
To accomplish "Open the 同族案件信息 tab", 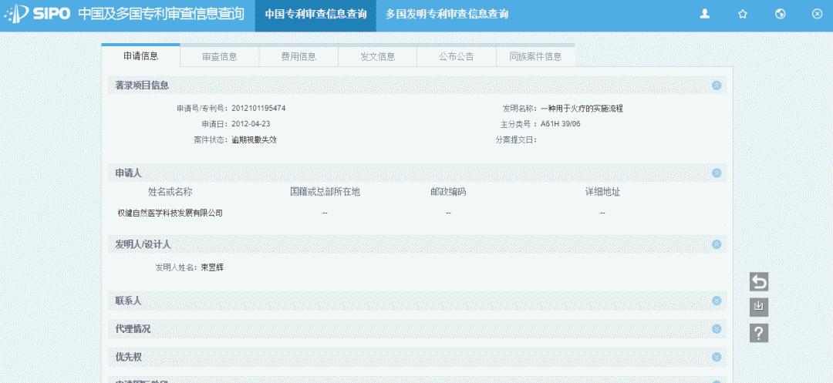I will tap(535, 56).
